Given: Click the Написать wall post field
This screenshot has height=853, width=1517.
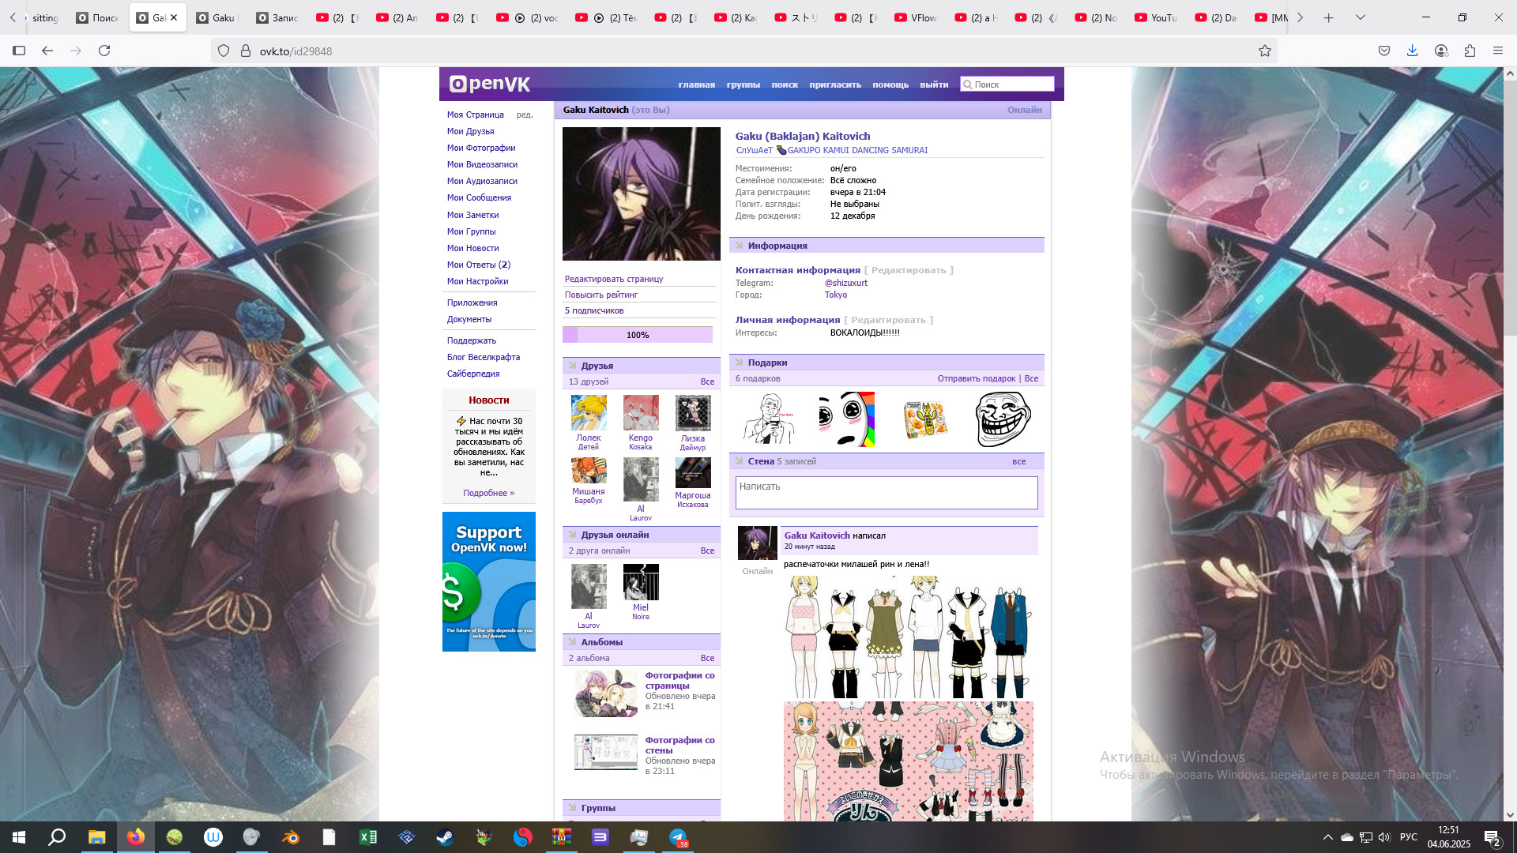Looking at the screenshot, I should click(x=886, y=493).
